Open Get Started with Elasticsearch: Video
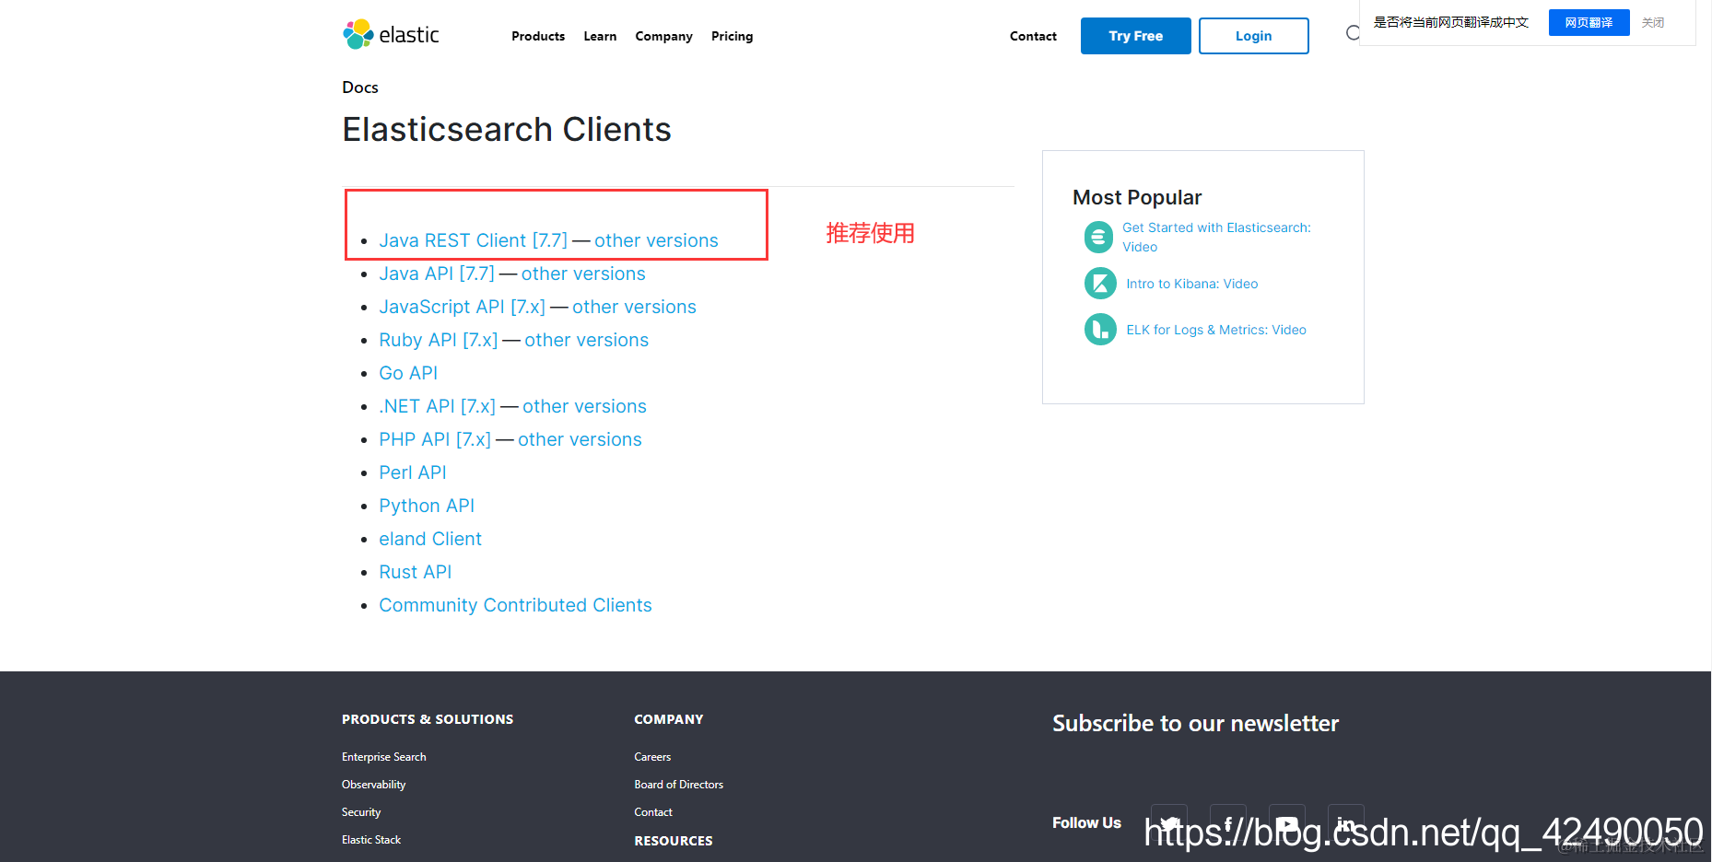The width and height of the screenshot is (1712, 862). pyautogui.click(x=1216, y=237)
